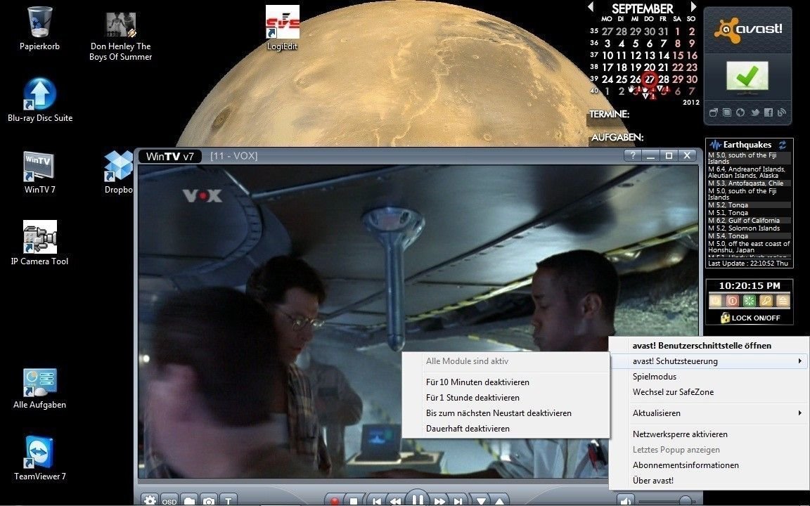Click the first open-interface icon in the avast gadget
Image resolution: width=810 pixels, height=506 pixels.
(x=714, y=112)
